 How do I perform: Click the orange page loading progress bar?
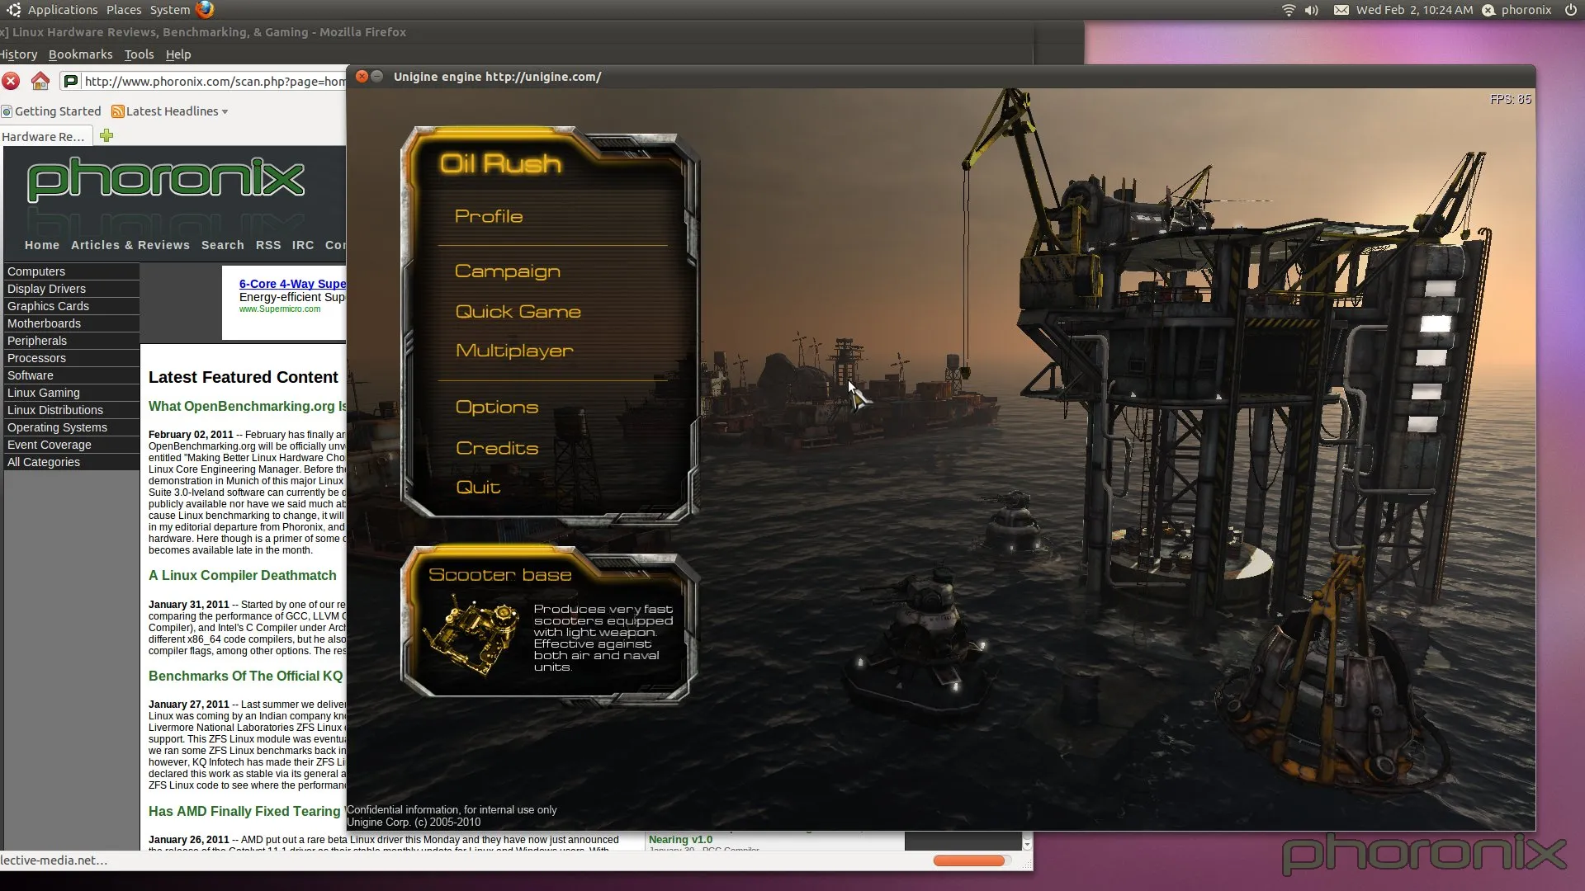point(968,860)
